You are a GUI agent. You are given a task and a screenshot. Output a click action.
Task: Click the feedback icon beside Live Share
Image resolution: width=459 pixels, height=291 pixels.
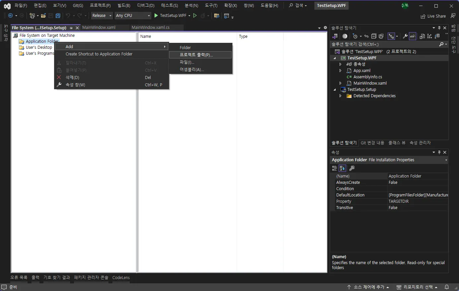453,16
